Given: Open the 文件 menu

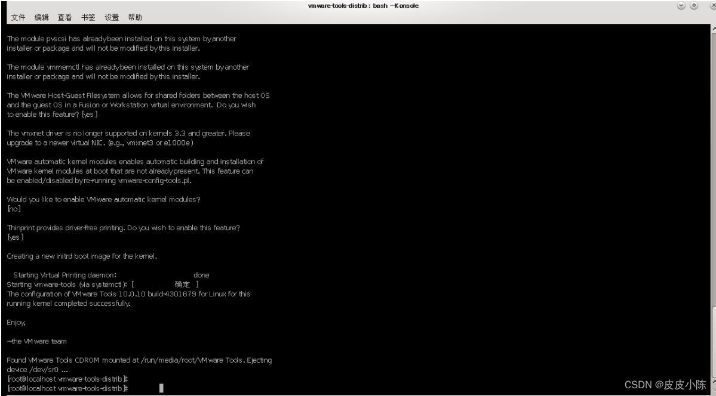Looking at the screenshot, I should [x=19, y=17].
